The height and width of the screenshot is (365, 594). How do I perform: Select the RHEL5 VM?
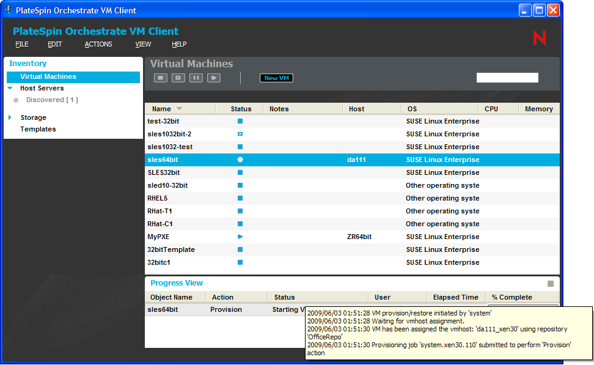tap(157, 199)
